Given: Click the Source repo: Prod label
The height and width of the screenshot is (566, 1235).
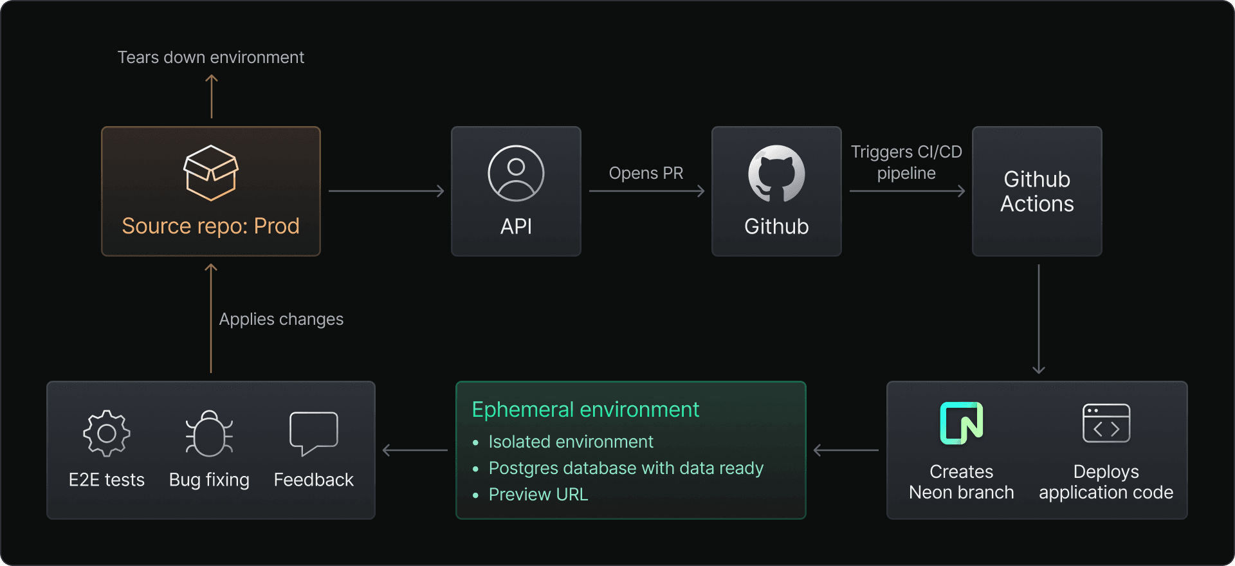Looking at the screenshot, I should pyautogui.click(x=211, y=226).
